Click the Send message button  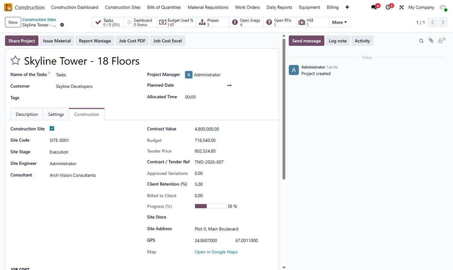pyautogui.click(x=306, y=41)
